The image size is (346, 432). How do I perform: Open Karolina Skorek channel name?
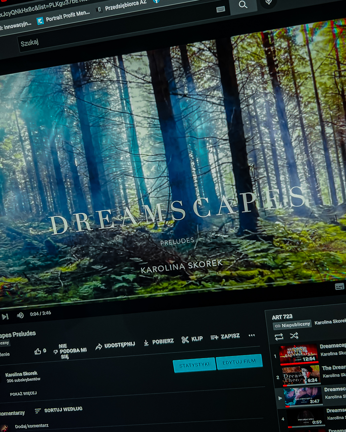click(x=21, y=374)
